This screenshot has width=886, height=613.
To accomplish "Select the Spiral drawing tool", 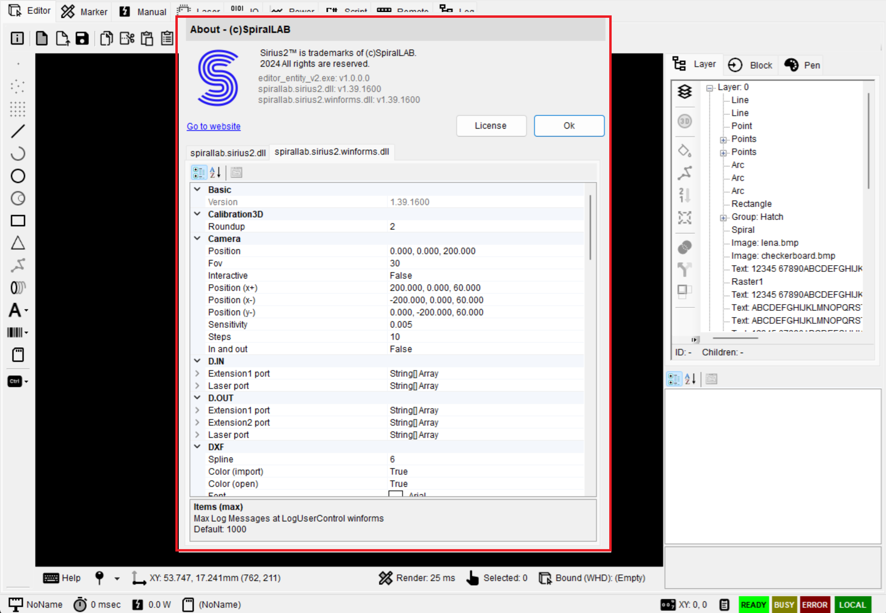I will (x=18, y=287).
